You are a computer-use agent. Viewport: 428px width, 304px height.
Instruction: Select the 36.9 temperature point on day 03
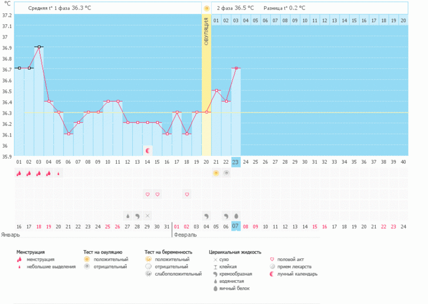(x=39, y=47)
